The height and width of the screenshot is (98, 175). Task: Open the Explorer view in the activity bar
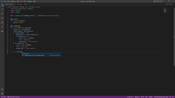(2, 5)
